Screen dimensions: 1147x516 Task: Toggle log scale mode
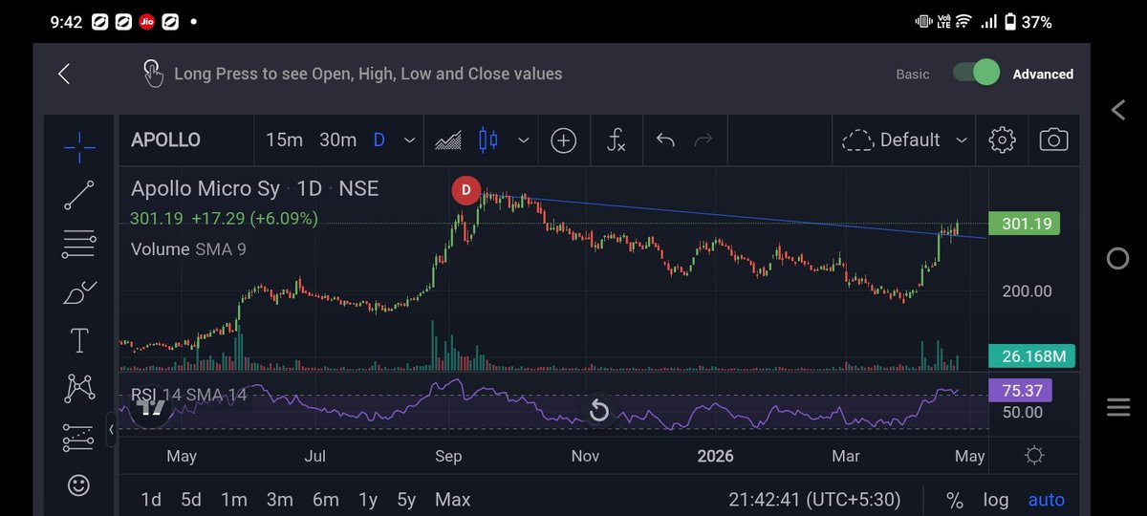click(x=995, y=500)
